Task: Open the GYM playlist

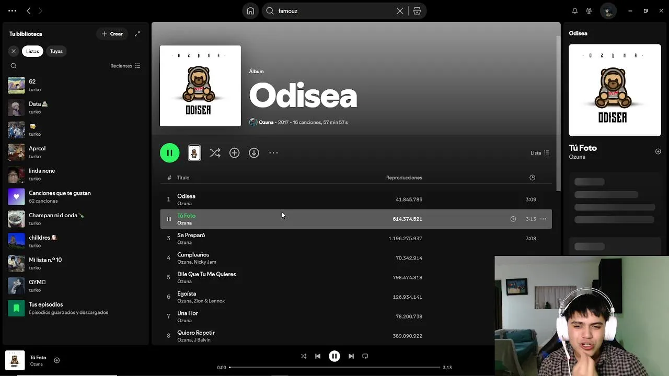Action: click(x=76, y=286)
